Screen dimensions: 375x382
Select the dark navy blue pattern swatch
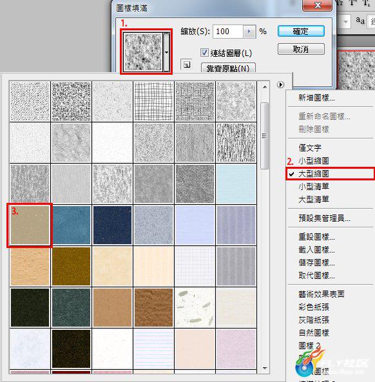pos(112,225)
